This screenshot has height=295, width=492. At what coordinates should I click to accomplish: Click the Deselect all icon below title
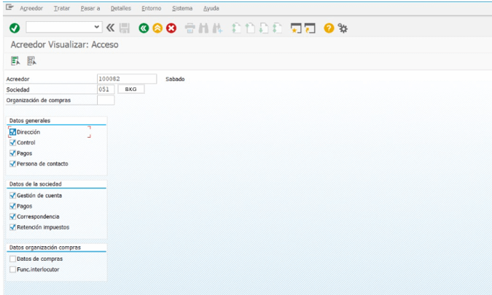click(31, 60)
